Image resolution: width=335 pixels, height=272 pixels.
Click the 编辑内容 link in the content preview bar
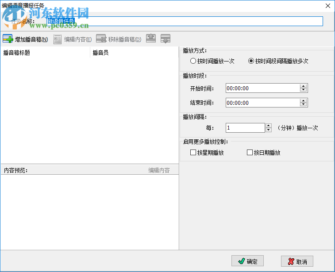click(159, 170)
